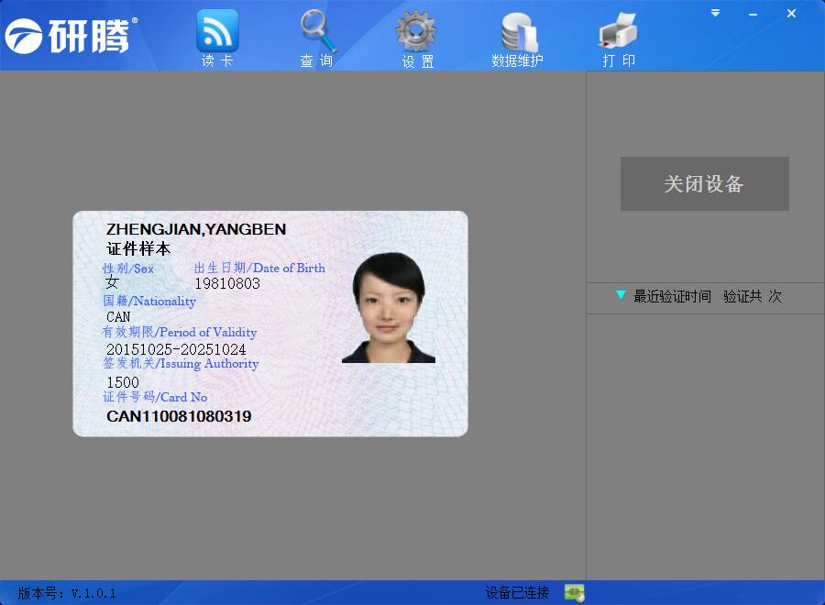825x605 pixels.
Task: Click the nationality value CAN
Action: click(118, 316)
